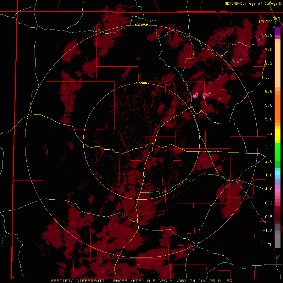Pick the purple segment of color bar

278,31
